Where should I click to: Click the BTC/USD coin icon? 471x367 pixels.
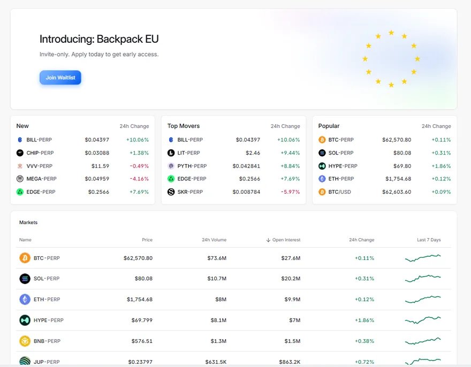click(322, 192)
